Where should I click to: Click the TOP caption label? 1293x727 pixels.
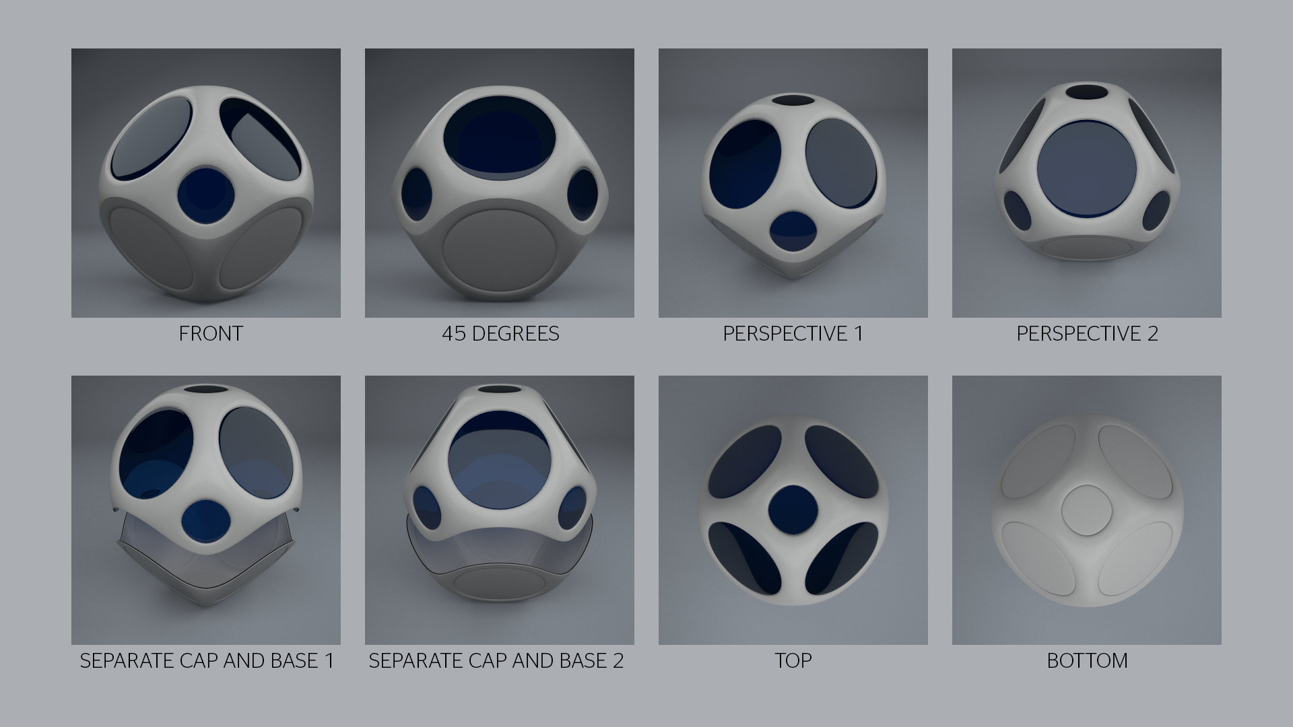click(x=793, y=661)
